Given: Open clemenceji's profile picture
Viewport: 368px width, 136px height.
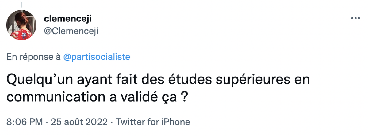Looking at the screenshot, I should tap(21, 25).
